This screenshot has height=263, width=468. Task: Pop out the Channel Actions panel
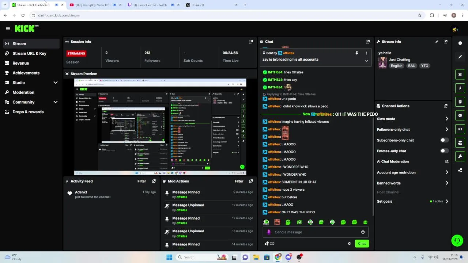click(445, 106)
